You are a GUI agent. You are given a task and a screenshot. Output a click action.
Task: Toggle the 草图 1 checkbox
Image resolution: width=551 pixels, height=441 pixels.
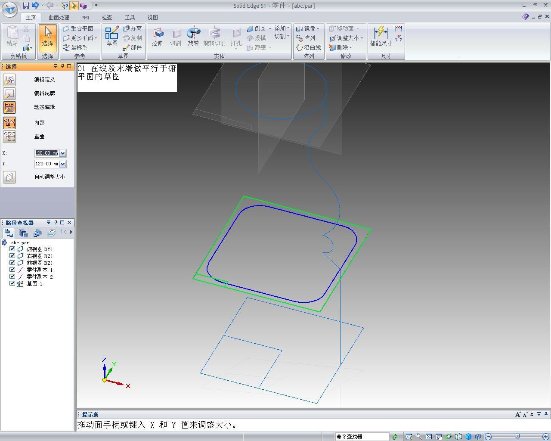tap(12, 283)
